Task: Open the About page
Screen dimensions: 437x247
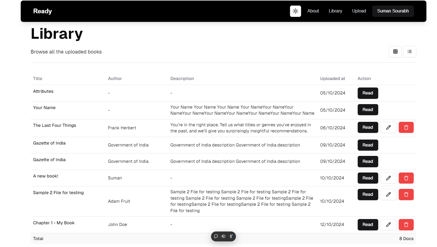Action: tap(313, 11)
